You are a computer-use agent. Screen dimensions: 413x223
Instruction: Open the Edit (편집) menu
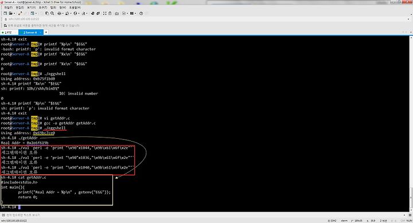[x=20, y=7]
